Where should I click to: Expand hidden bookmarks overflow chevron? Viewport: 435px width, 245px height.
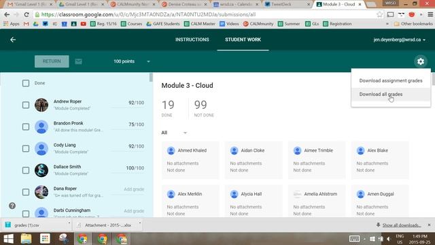[x=387, y=24]
